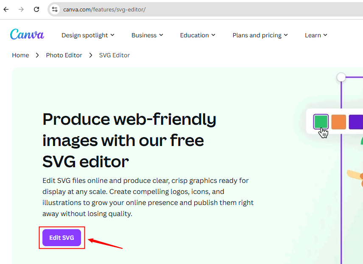Reload the page with the refresh icon
363x264 pixels.
[36, 9]
